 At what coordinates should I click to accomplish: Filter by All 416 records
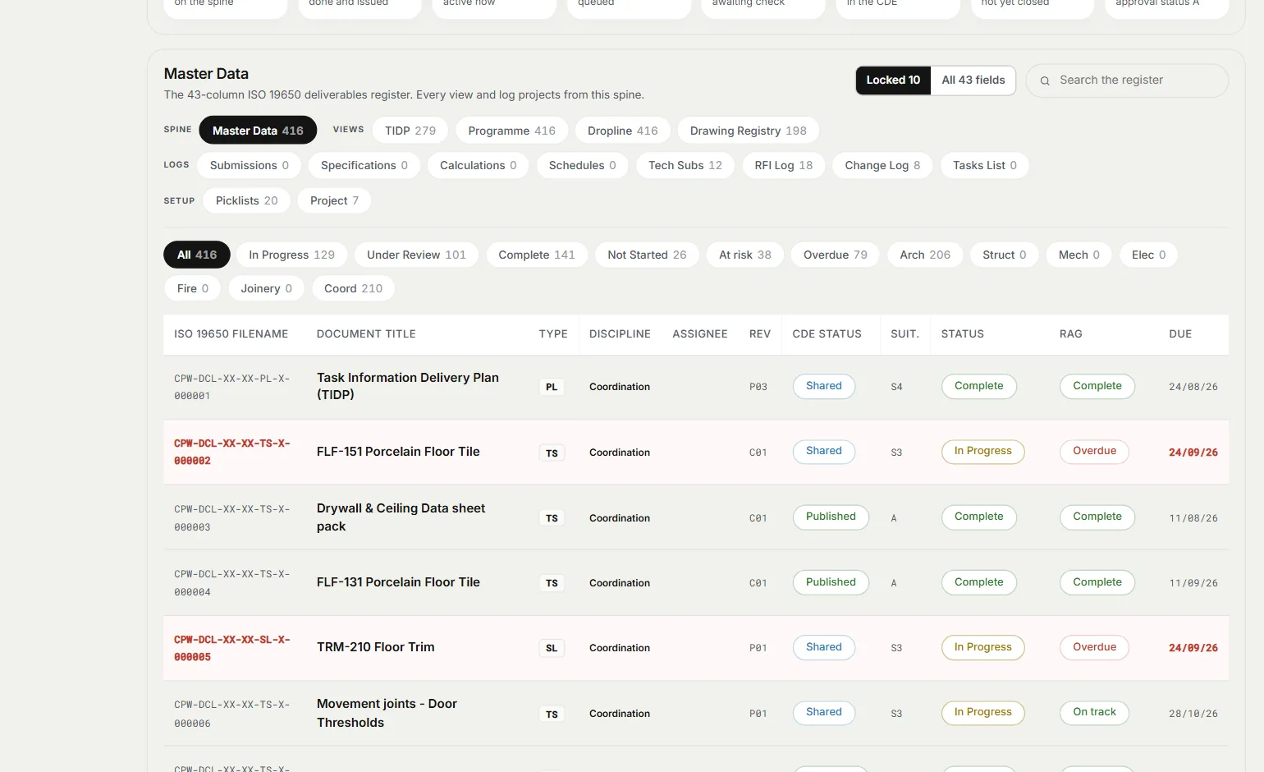click(197, 255)
